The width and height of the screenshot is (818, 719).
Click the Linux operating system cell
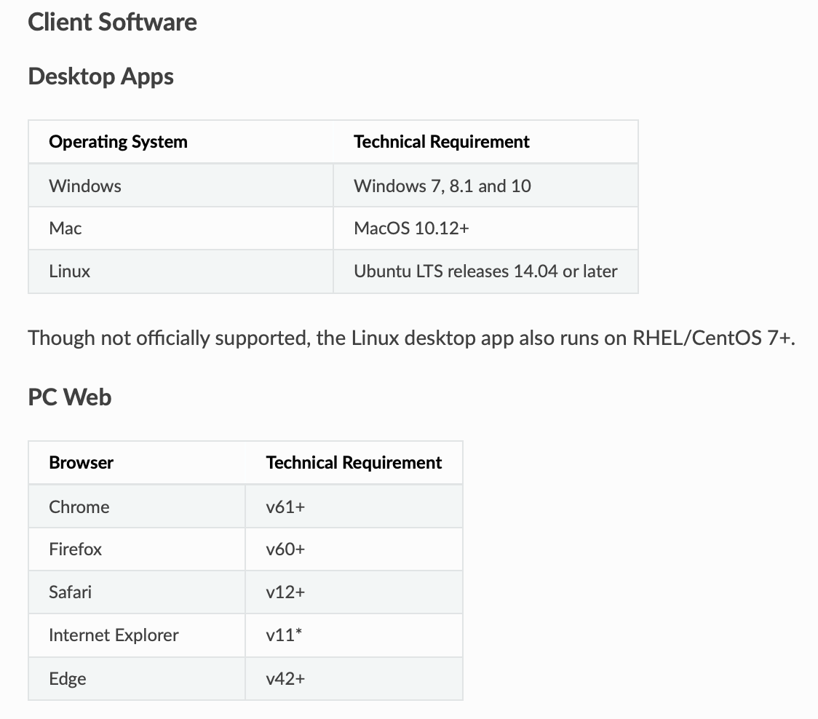tap(180, 271)
